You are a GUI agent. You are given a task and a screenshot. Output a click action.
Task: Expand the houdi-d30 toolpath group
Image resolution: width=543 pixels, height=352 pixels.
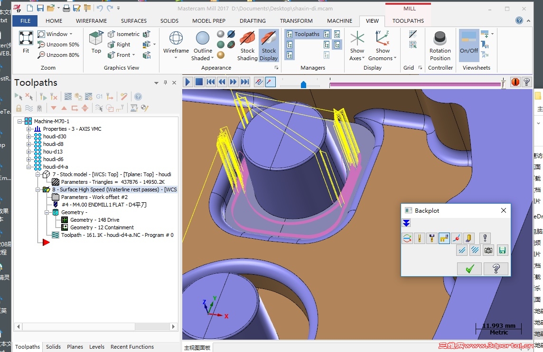coord(28,136)
